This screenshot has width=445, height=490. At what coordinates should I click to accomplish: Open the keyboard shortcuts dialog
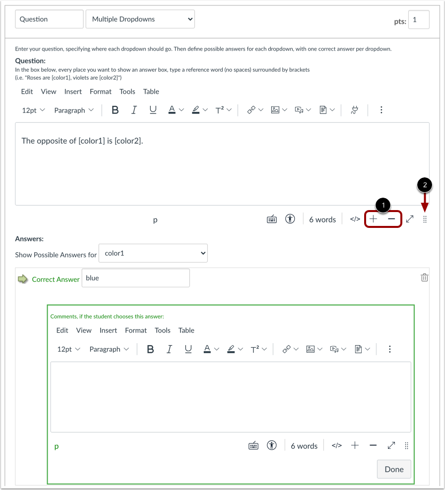(272, 218)
